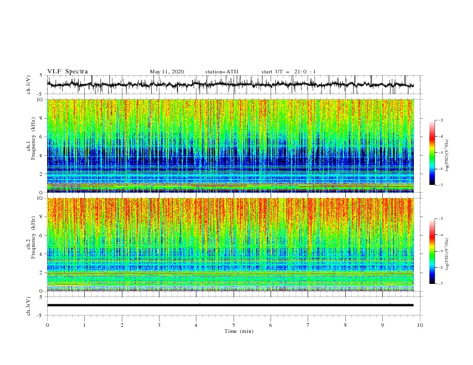Click the "6" tick on the time axis
This screenshot has height=365, width=473.
pos(271,325)
